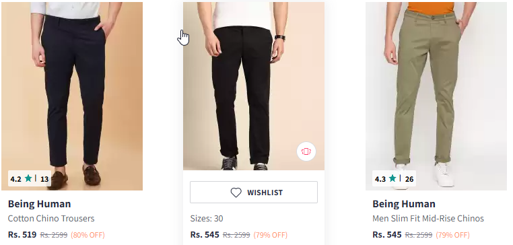Click the green star on 4.2 rating
Image resolution: width=513 pixels, height=245 pixels.
(x=28, y=178)
